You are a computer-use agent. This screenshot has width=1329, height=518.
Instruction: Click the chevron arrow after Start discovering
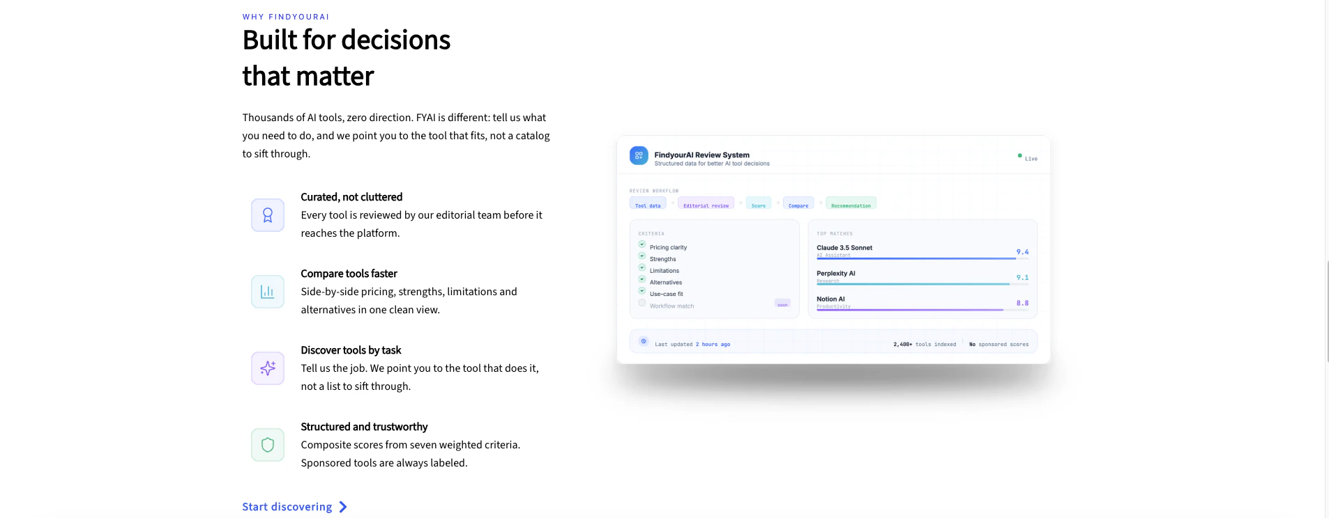342,507
